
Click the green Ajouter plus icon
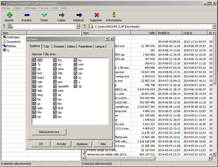click(x=9, y=15)
